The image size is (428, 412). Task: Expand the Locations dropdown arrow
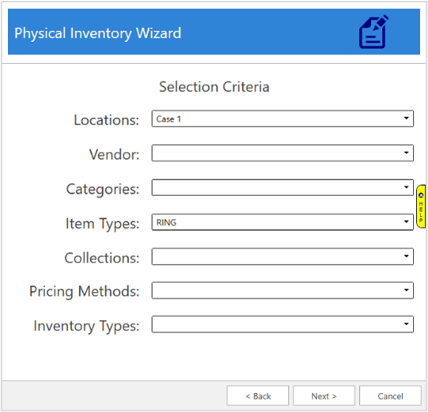(x=406, y=119)
